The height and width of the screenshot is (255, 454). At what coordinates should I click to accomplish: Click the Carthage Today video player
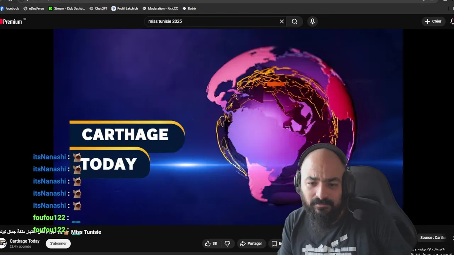(x=228, y=127)
